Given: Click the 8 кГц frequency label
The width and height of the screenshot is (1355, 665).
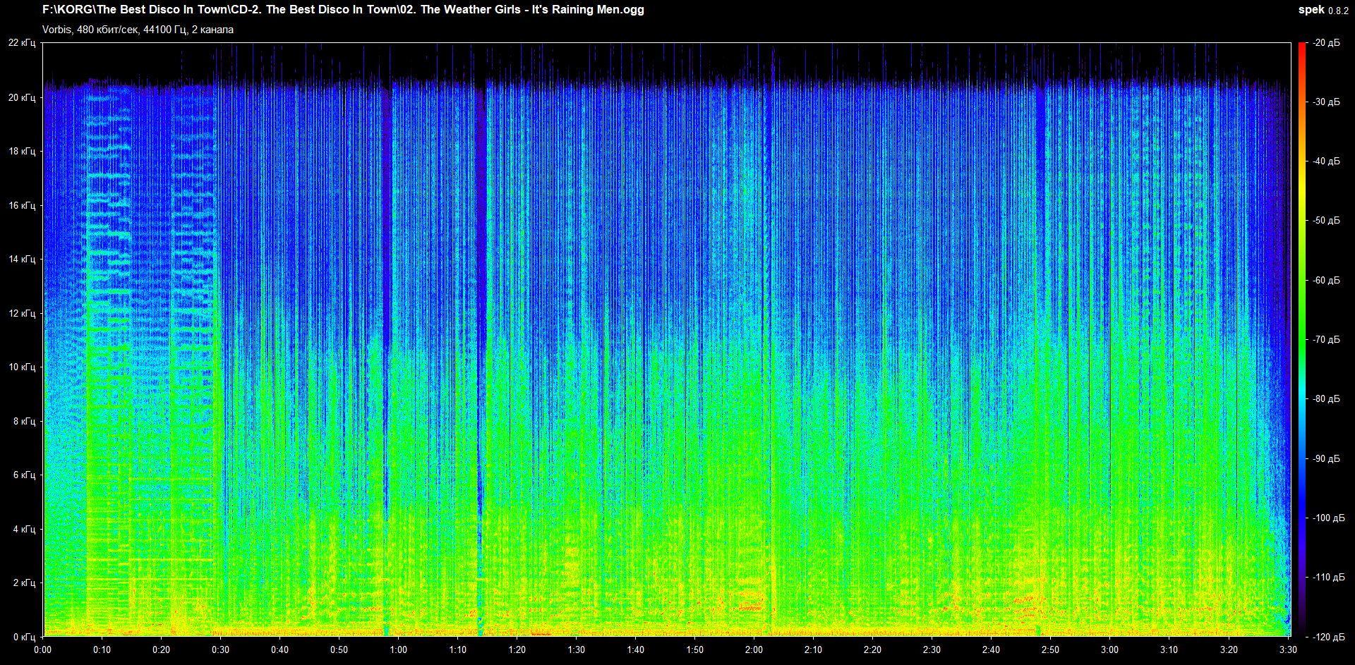Looking at the screenshot, I should point(24,421).
